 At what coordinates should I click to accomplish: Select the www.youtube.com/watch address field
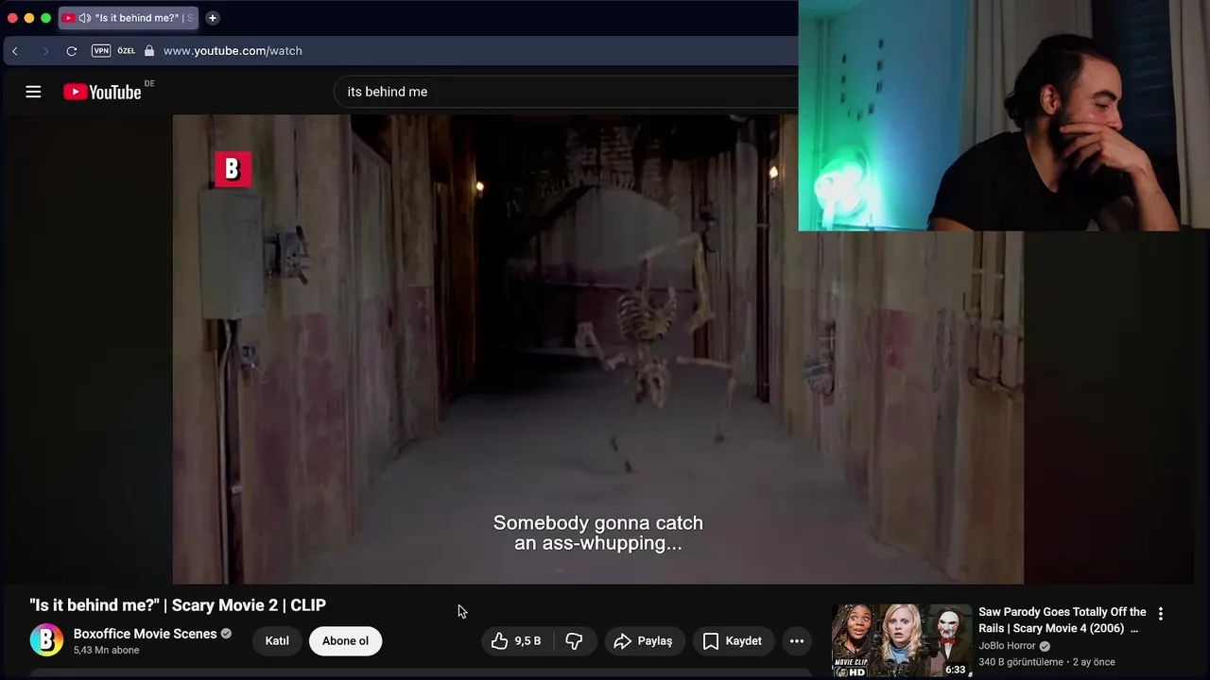(233, 51)
